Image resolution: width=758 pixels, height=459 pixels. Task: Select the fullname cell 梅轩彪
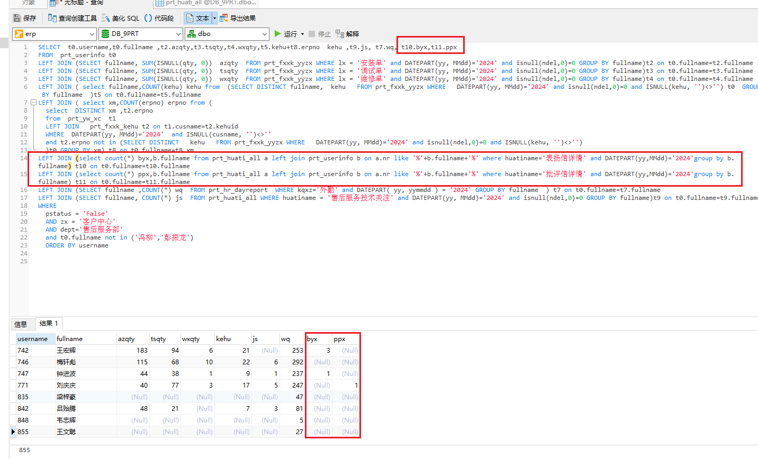(x=85, y=362)
